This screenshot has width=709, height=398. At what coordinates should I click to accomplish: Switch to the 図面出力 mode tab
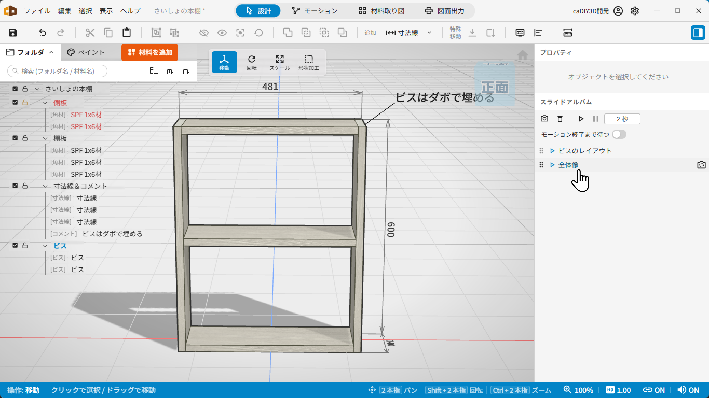coord(444,11)
